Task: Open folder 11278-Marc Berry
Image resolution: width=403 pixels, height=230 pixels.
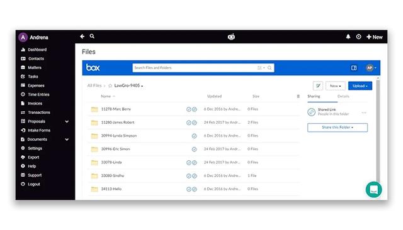Action: click(x=116, y=109)
